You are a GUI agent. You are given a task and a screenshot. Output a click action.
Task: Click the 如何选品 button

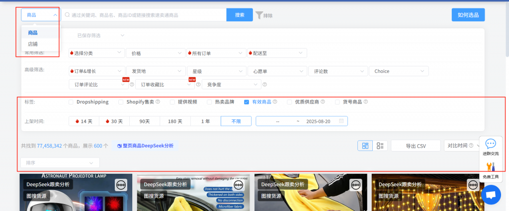coord(468,15)
